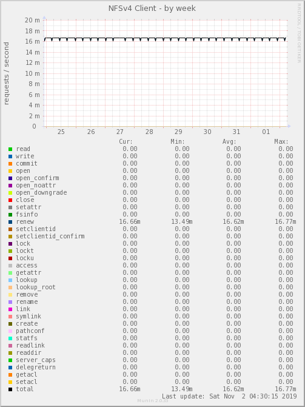Screen dimensions: 305x407
Task: Select the locku legend label
Action: coord(25,258)
